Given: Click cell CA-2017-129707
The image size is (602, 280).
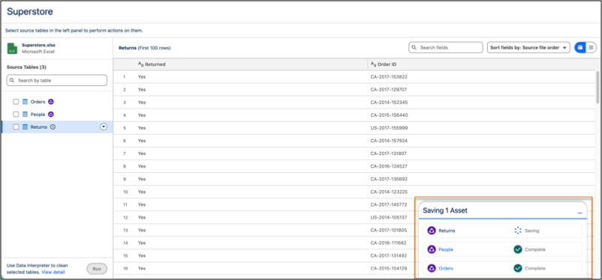Looking at the screenshot, I should (389, 90).
